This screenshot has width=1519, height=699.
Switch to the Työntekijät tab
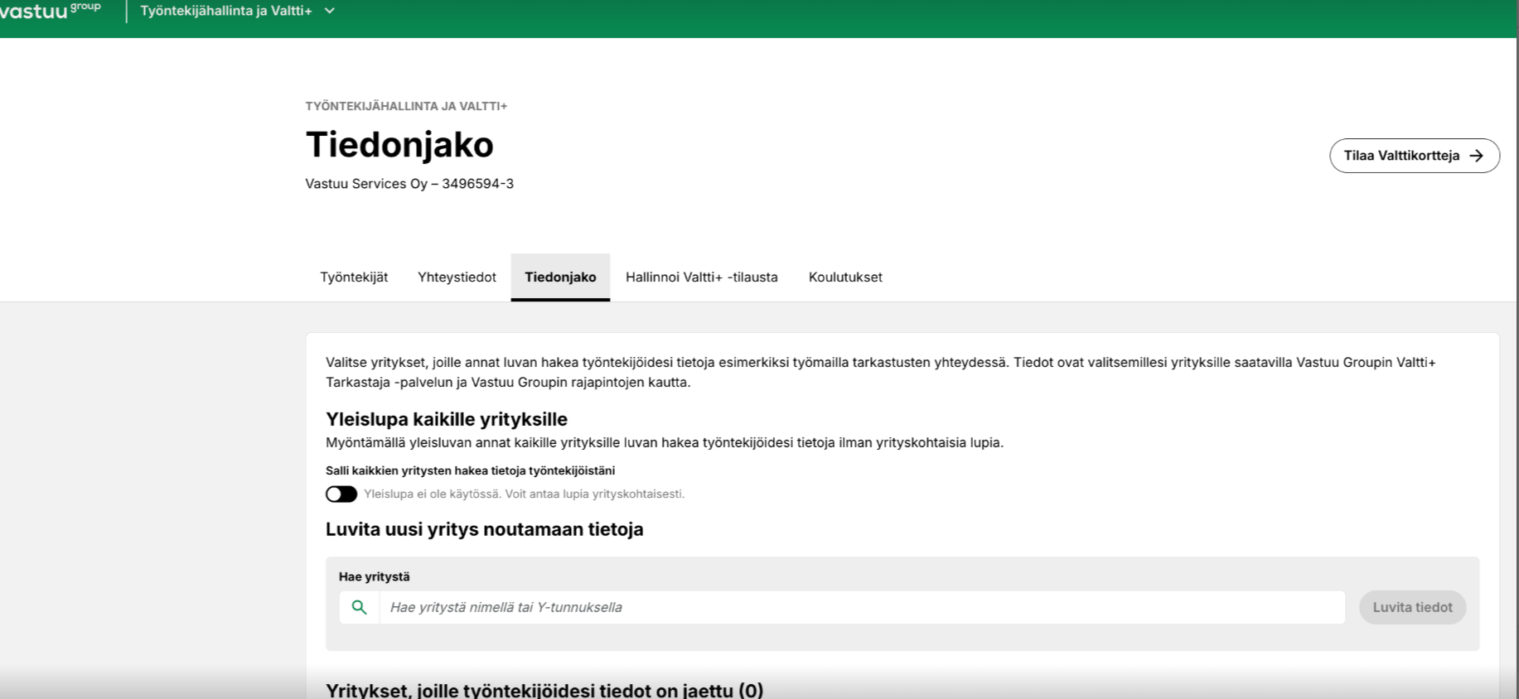(x=354, y=277)
